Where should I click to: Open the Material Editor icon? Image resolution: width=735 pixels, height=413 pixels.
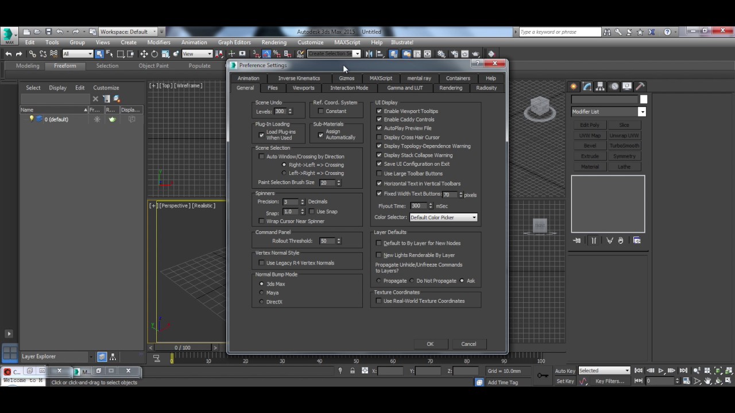click(x=441, y=54)
